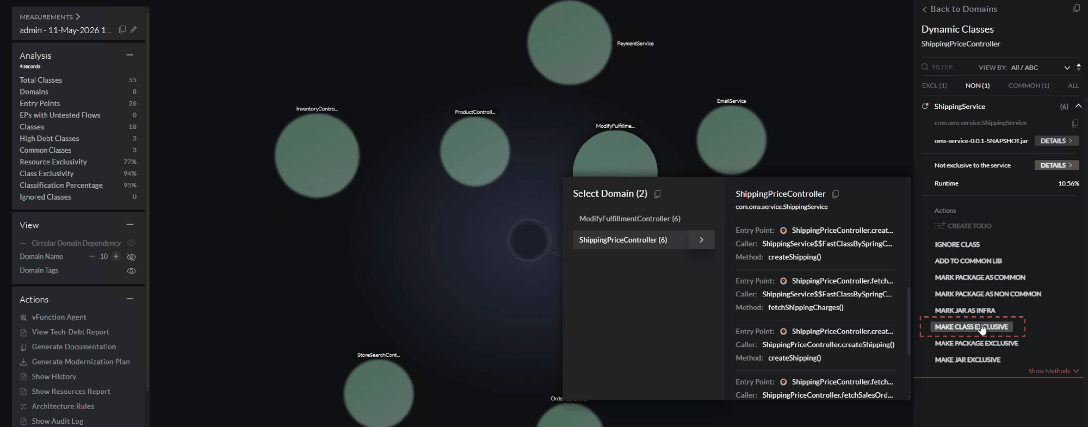This screenshot has width=1088, height=427.
Task: Open Show History action
Action: coord(54,376)
